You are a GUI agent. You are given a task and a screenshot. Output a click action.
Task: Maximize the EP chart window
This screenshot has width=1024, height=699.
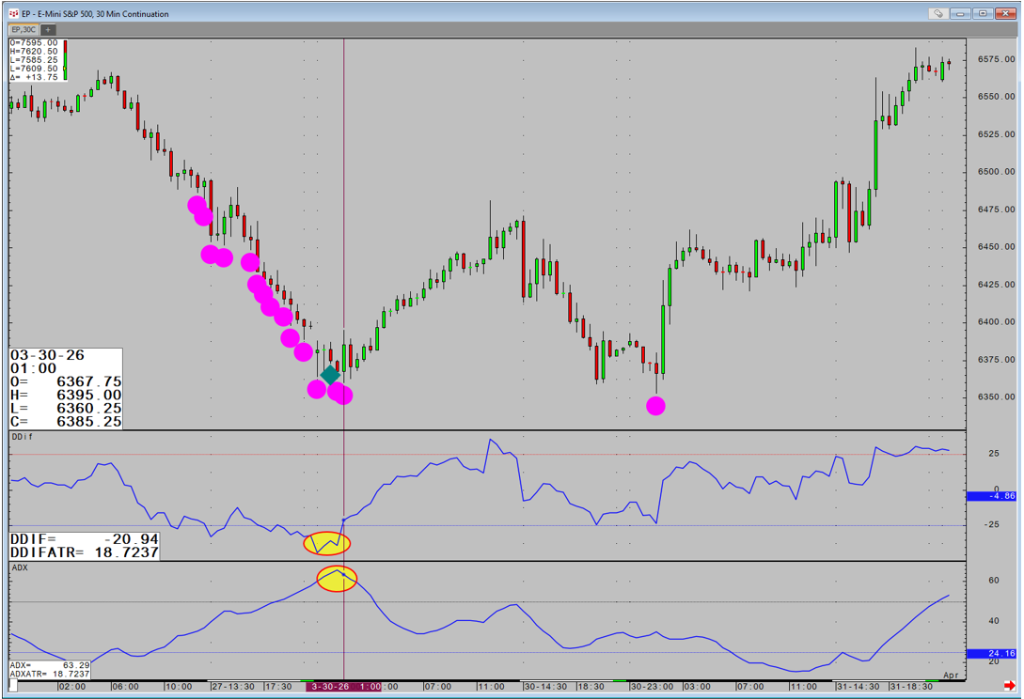click(983, 13)
